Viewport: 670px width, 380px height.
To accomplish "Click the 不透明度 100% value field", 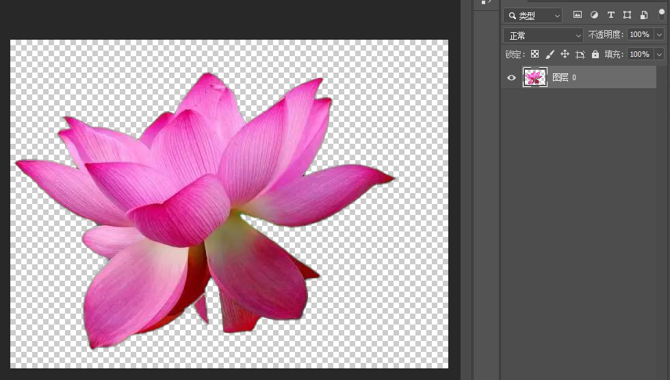I will pyautogui.click(x=639, y=35).
